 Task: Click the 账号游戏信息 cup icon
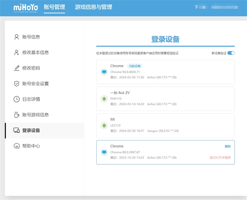point(16,115)
